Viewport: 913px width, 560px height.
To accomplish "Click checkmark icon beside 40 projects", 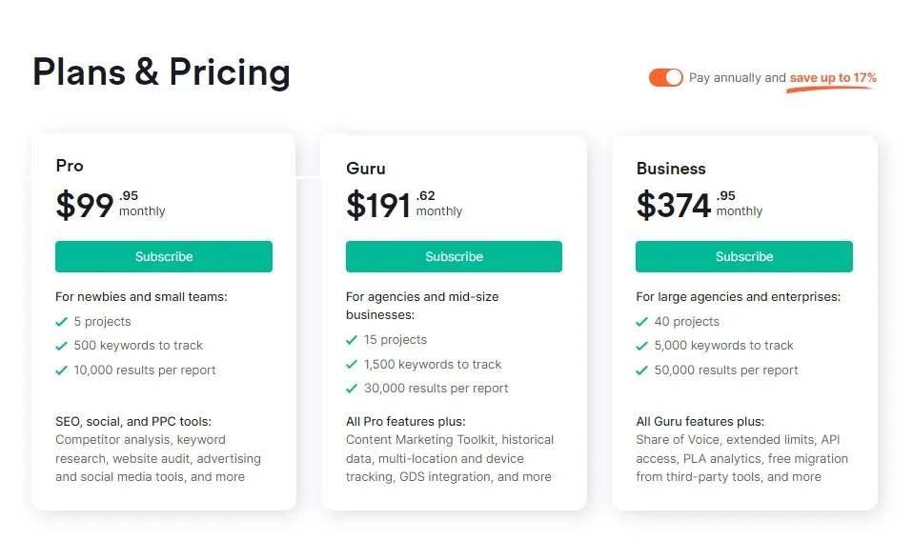I will click(x=641, y=322).
